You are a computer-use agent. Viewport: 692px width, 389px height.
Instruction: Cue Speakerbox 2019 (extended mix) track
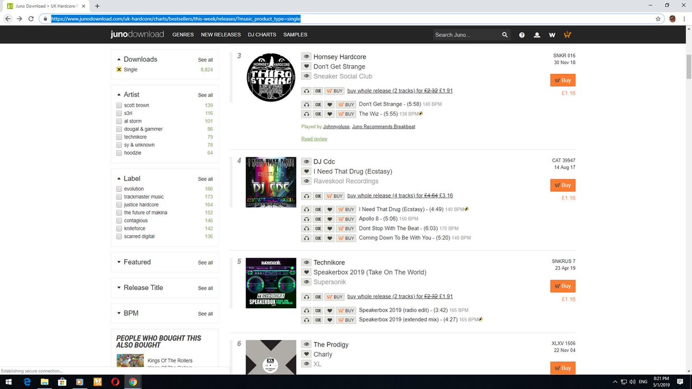coord(318,320)
